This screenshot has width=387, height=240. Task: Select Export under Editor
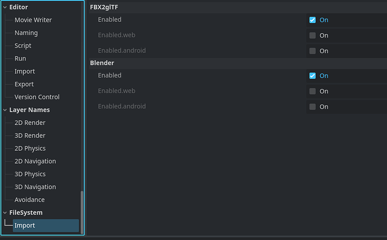(x=24, y=84)
